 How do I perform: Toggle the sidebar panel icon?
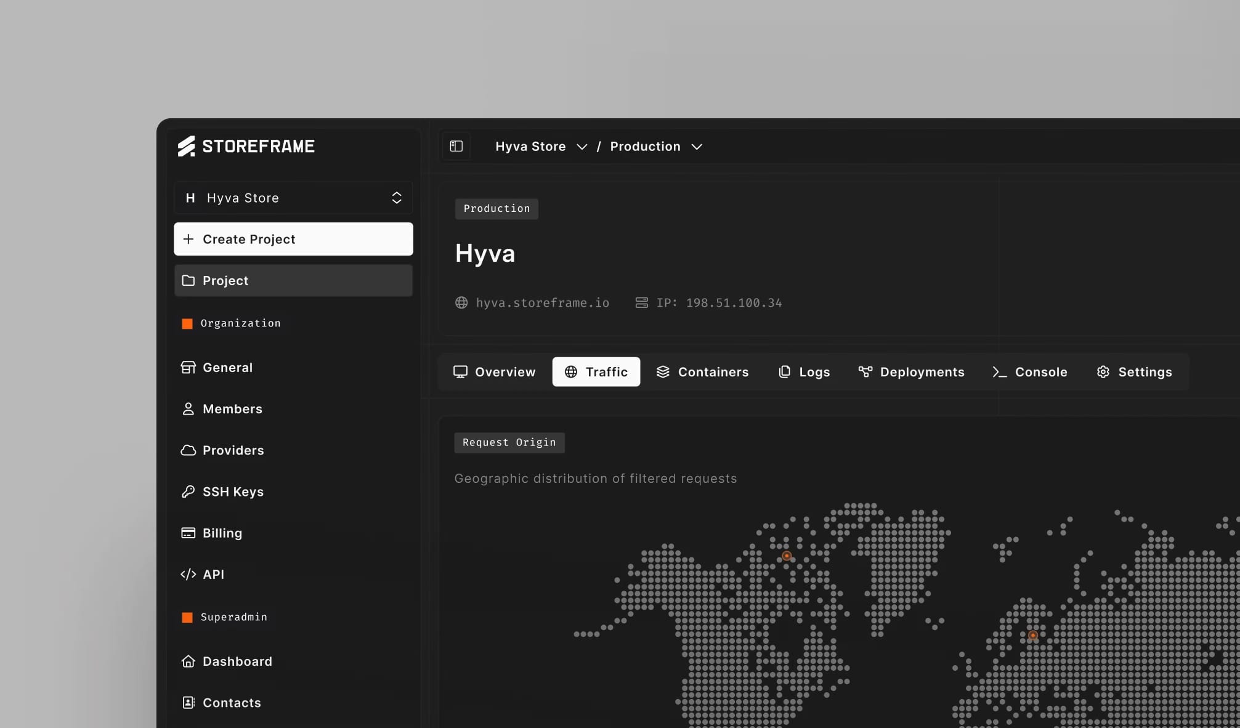tap(456, 146)
